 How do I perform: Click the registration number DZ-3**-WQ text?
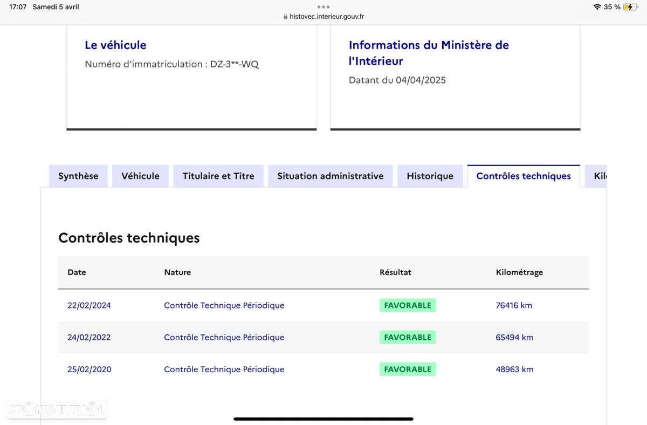click(x=235, y=64)
